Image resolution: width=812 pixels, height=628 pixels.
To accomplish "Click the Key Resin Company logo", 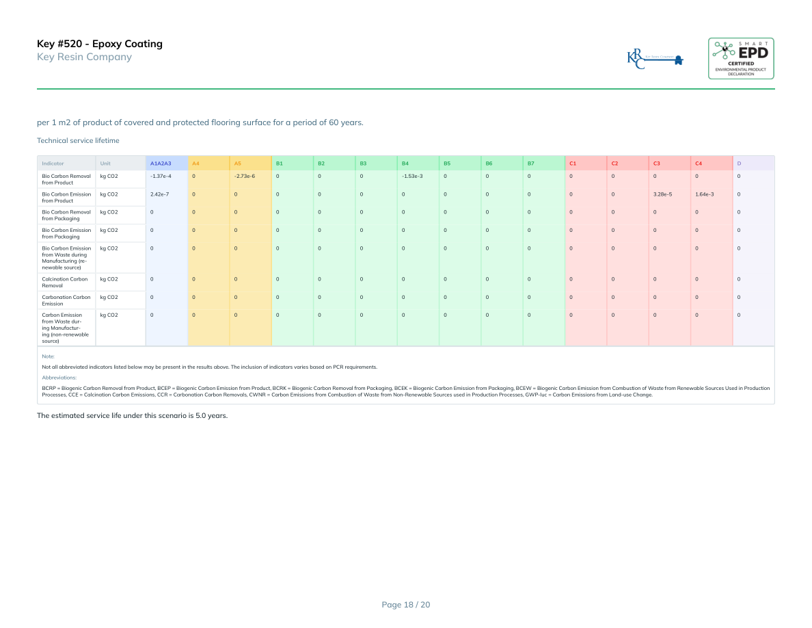I will (x=655, y=60).
